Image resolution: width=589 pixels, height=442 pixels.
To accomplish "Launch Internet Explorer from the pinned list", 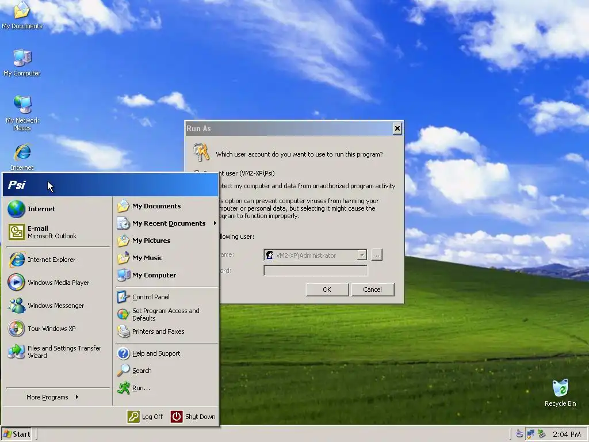I will tap(58, 260).
